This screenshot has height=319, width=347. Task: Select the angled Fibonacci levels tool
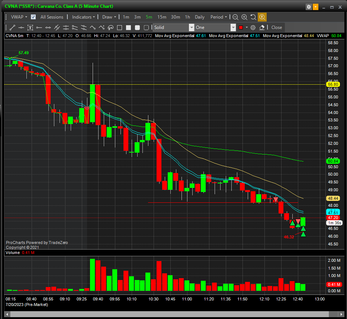(75, 27)
